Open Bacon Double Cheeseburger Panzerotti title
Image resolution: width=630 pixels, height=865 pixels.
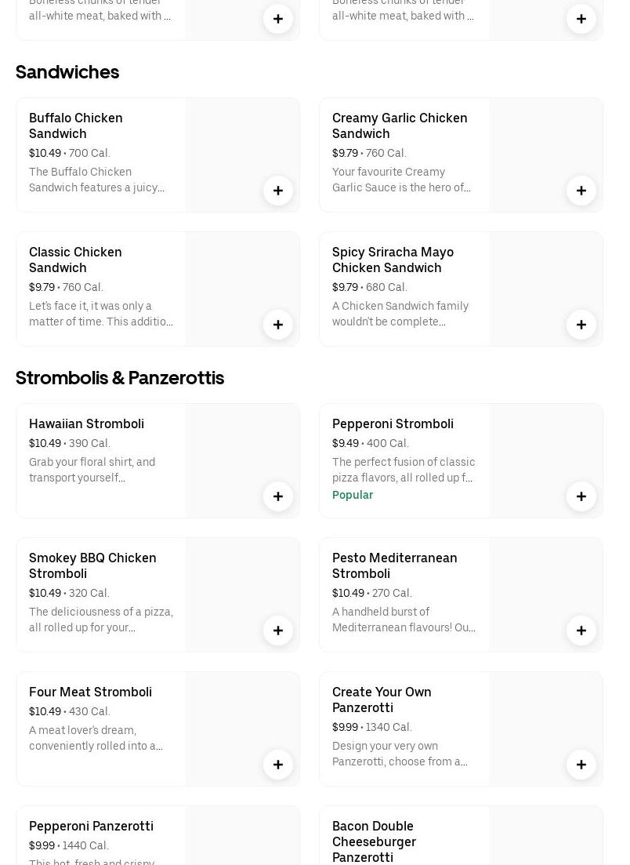[x=374, y=841]
